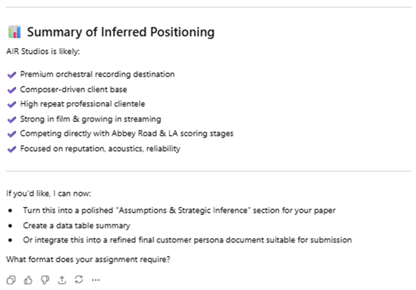Open the three-dot more options menu

click(96, 279)
